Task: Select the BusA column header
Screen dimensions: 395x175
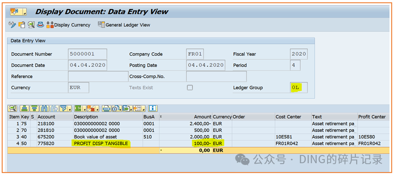Action: point(151,117)
